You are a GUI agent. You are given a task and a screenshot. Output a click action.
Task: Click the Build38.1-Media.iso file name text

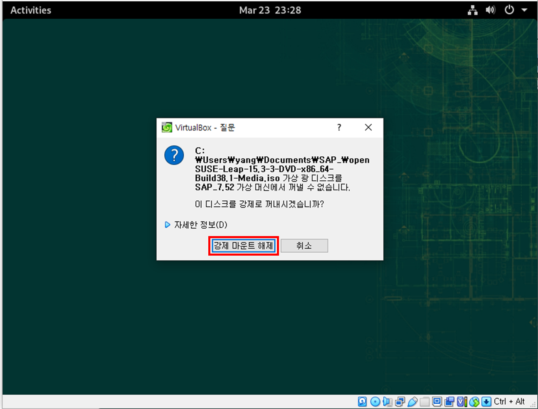[x=237, y=178]
